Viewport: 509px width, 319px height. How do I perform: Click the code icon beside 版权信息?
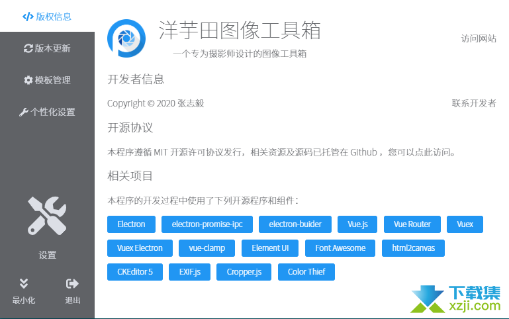pos(28,17)
